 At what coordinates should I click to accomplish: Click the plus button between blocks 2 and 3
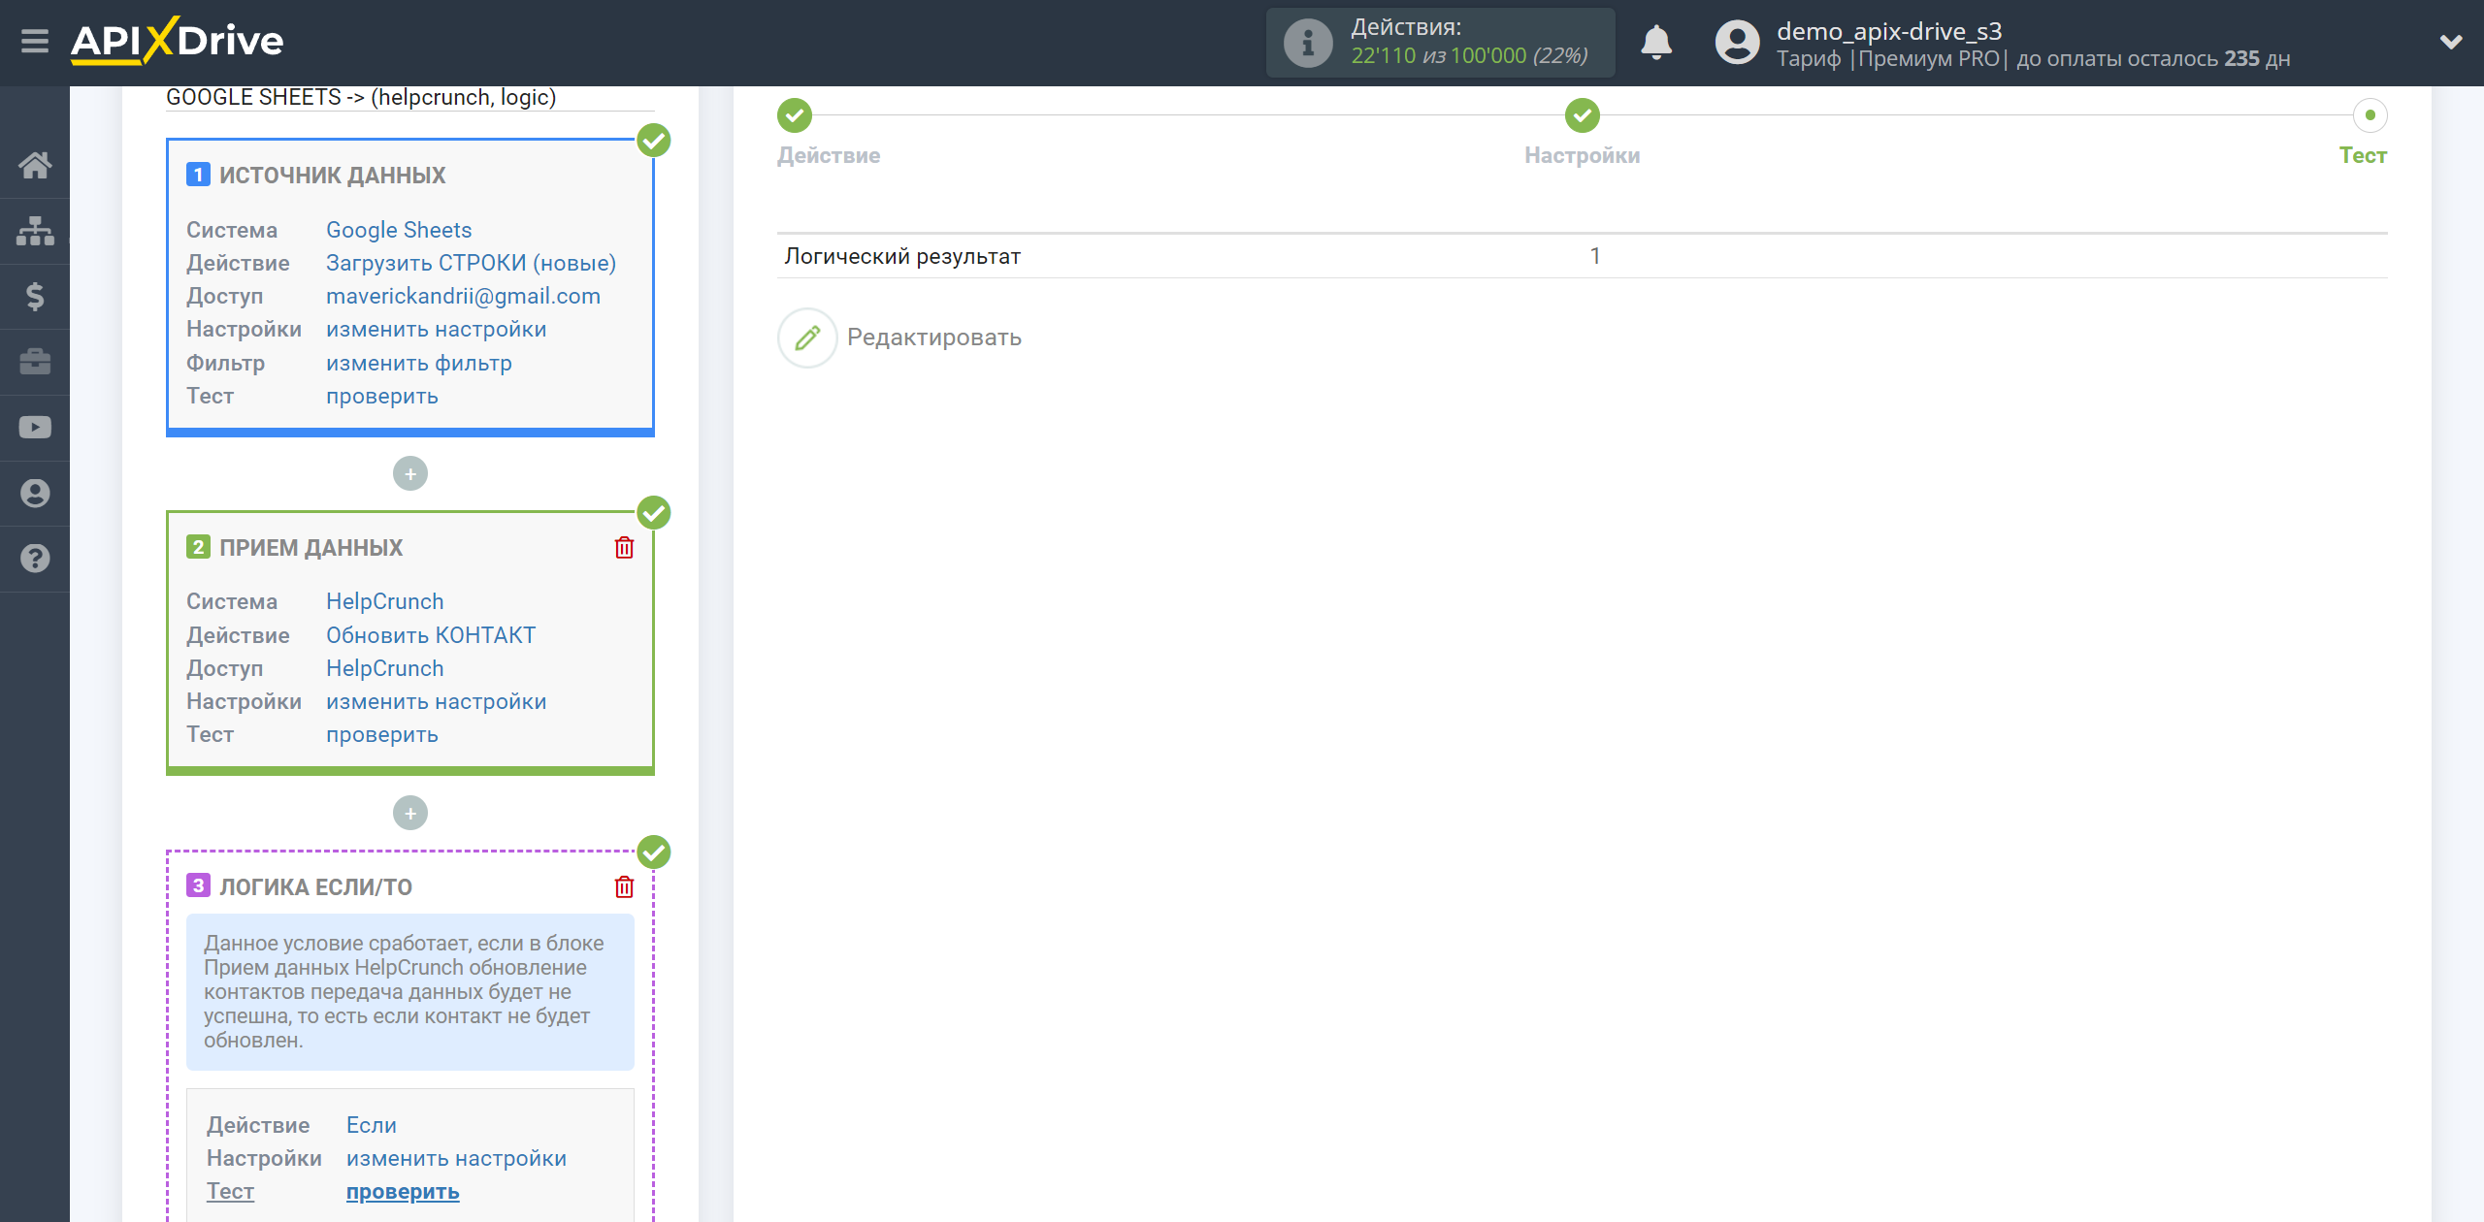410,812
